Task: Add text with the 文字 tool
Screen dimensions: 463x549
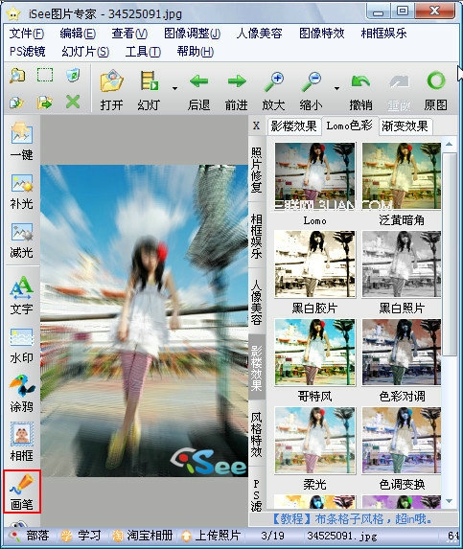Action: pos(22,295)
